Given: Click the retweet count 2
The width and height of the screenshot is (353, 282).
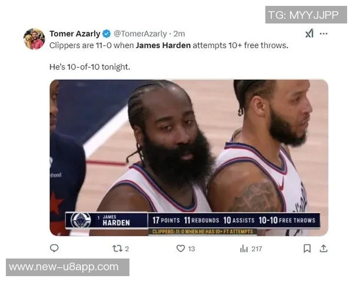Looking at the screenshot, I should [126, 249].
